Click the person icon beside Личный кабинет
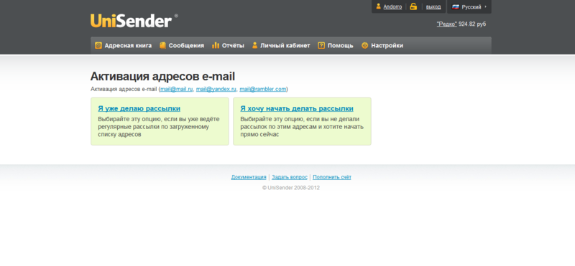 (x=254, y=45)
